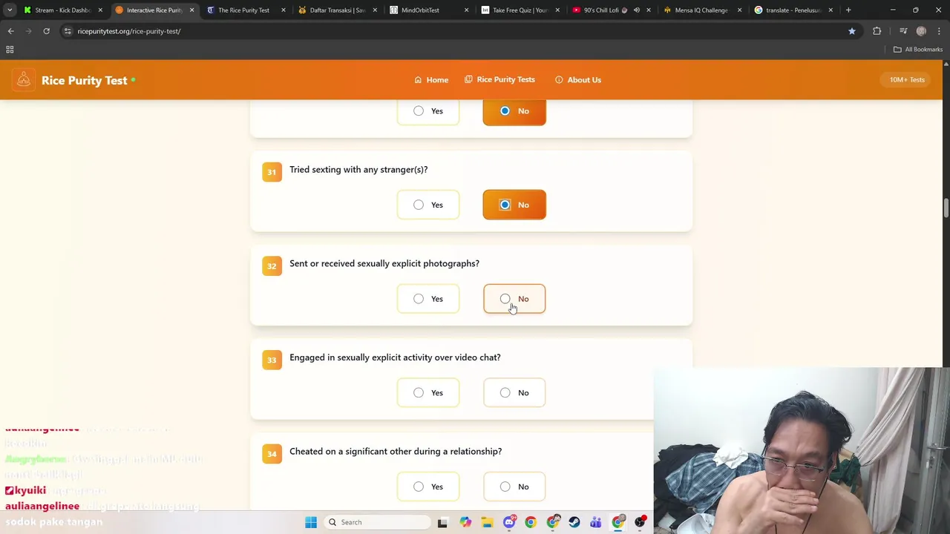This screenshot has height=534, width=950.
Task: Open OBS Studio from the taskbar
Action: click(x=640, y=522)
